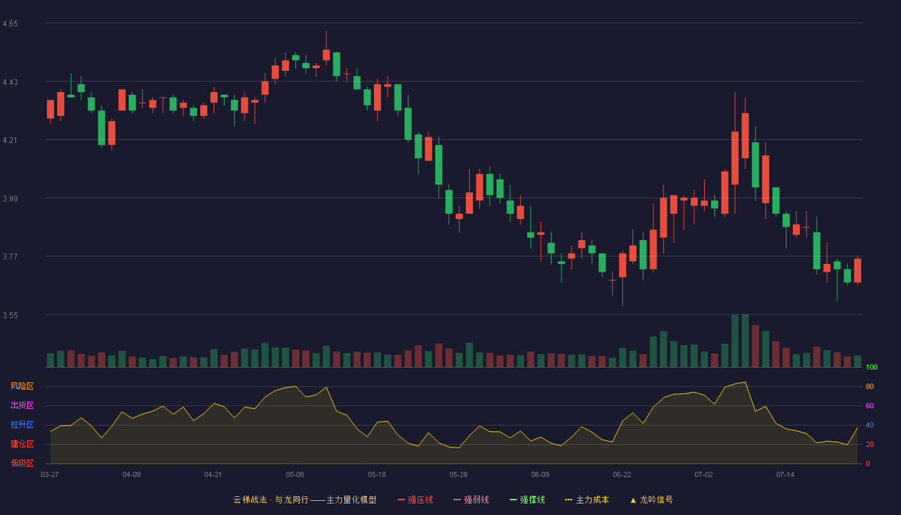Screen dimensions: 901x515
Task: Click the blue 40 indicator axis label
Action: pyautogui.click(x=869, y=425)
